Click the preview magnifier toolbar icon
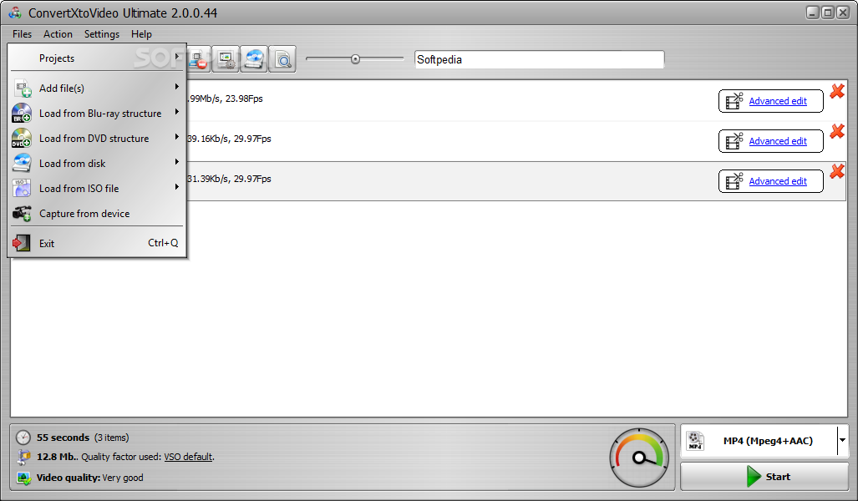Screen dimensions: 858x501 pyautogui.click(x=282, y=59)
